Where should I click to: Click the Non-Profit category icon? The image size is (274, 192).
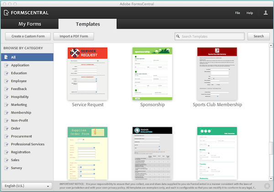6,121
